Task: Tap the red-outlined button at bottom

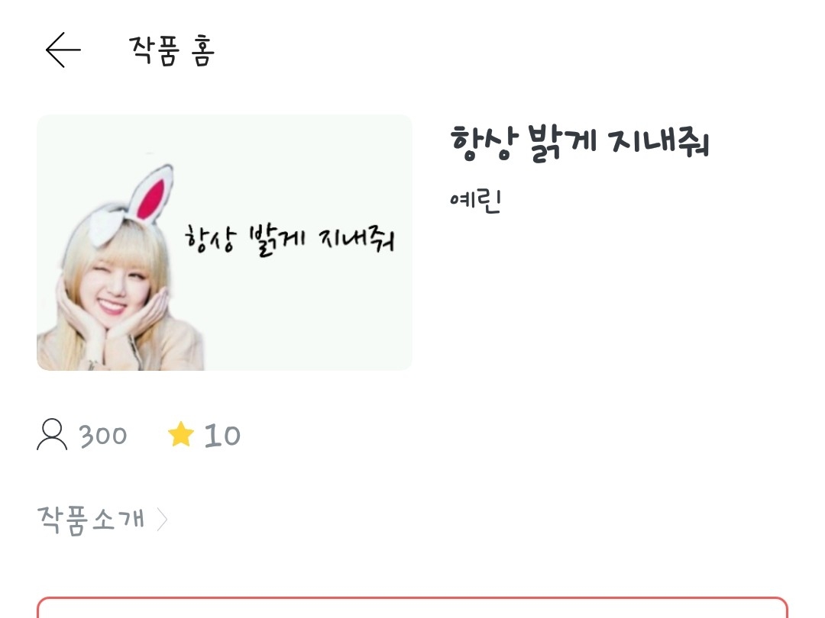Action: click(x=412, y=607)
